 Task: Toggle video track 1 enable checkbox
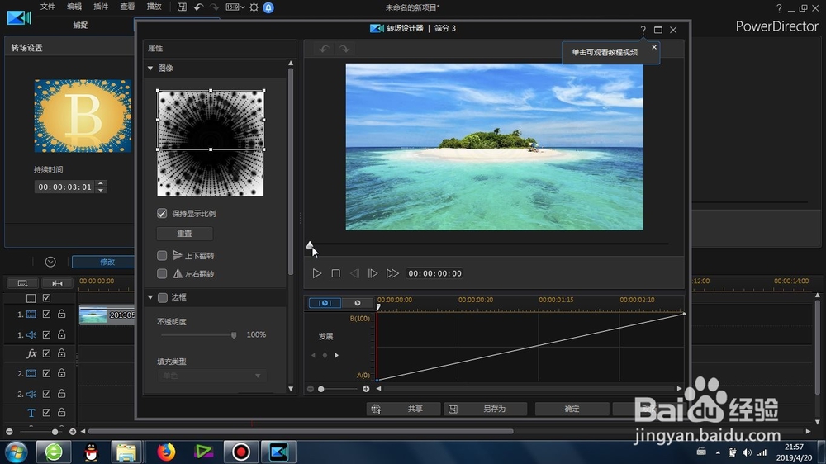pos(46,315)
